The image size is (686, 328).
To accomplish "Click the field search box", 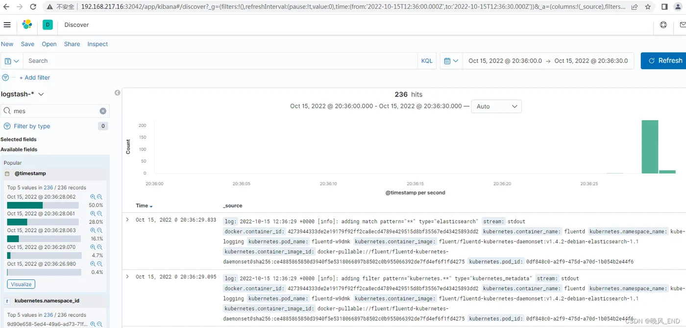I will [x=55, y=111].
